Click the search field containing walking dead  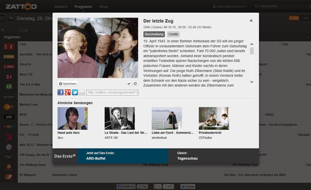(x=282, y=6)
